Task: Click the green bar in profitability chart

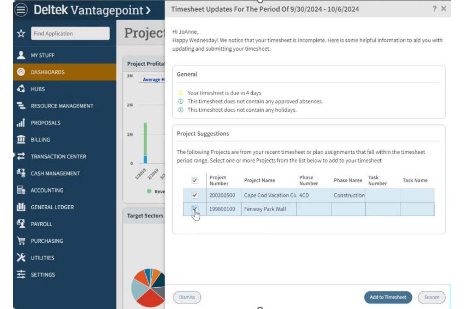Action: [145, 139]
